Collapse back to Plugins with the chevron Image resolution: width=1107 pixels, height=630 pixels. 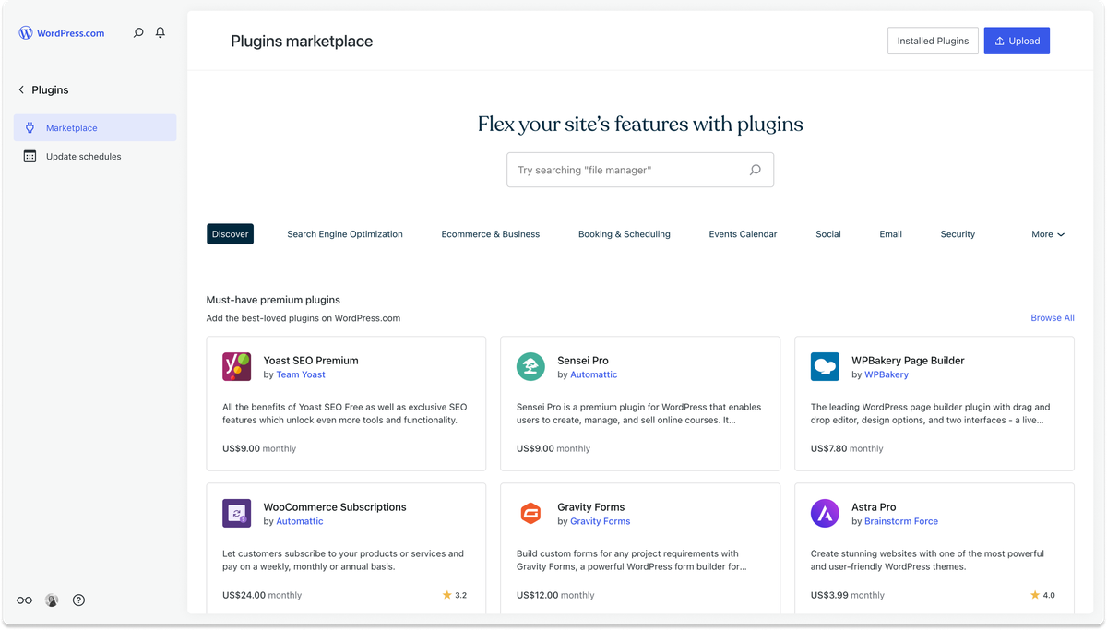click(19, 89)
